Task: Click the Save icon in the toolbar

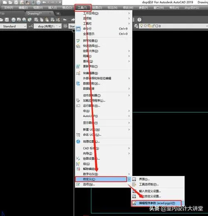Action: click(7, 20)
